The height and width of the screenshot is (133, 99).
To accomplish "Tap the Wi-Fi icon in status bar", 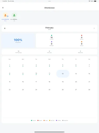I will (89, 1).
